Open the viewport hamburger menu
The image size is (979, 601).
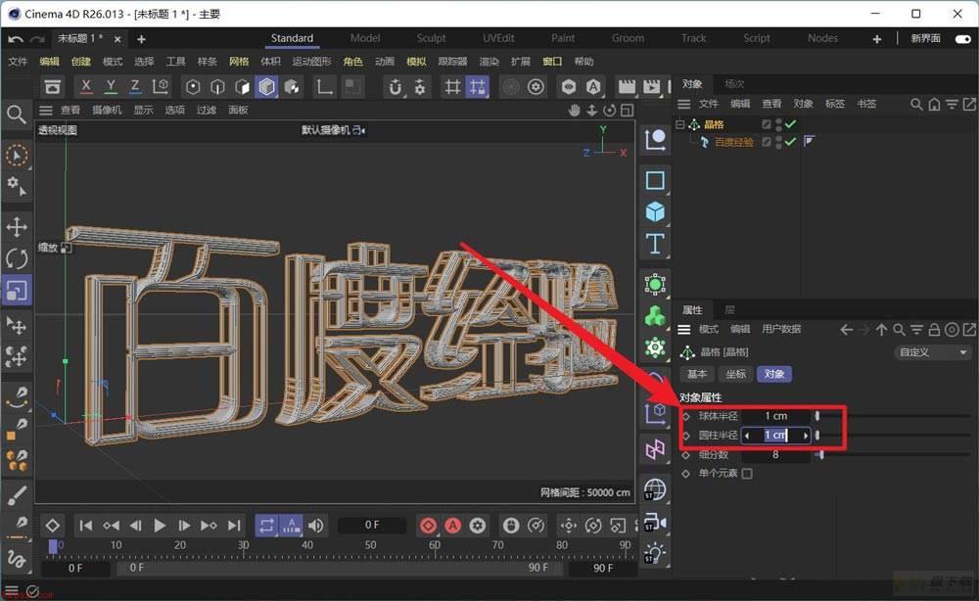46,111
